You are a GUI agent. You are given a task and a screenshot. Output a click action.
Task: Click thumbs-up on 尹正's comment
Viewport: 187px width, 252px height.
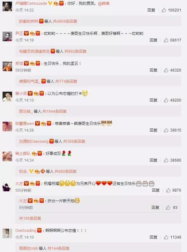tap(166, 40)
